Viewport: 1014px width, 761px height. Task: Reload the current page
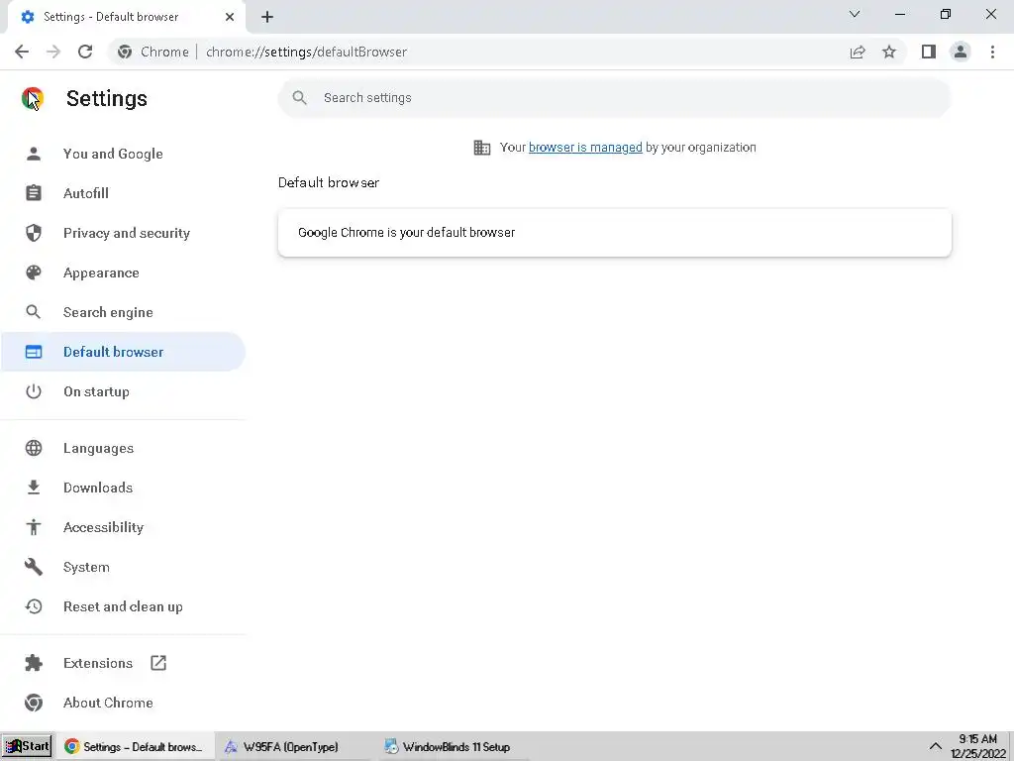(x=85, y=52)
